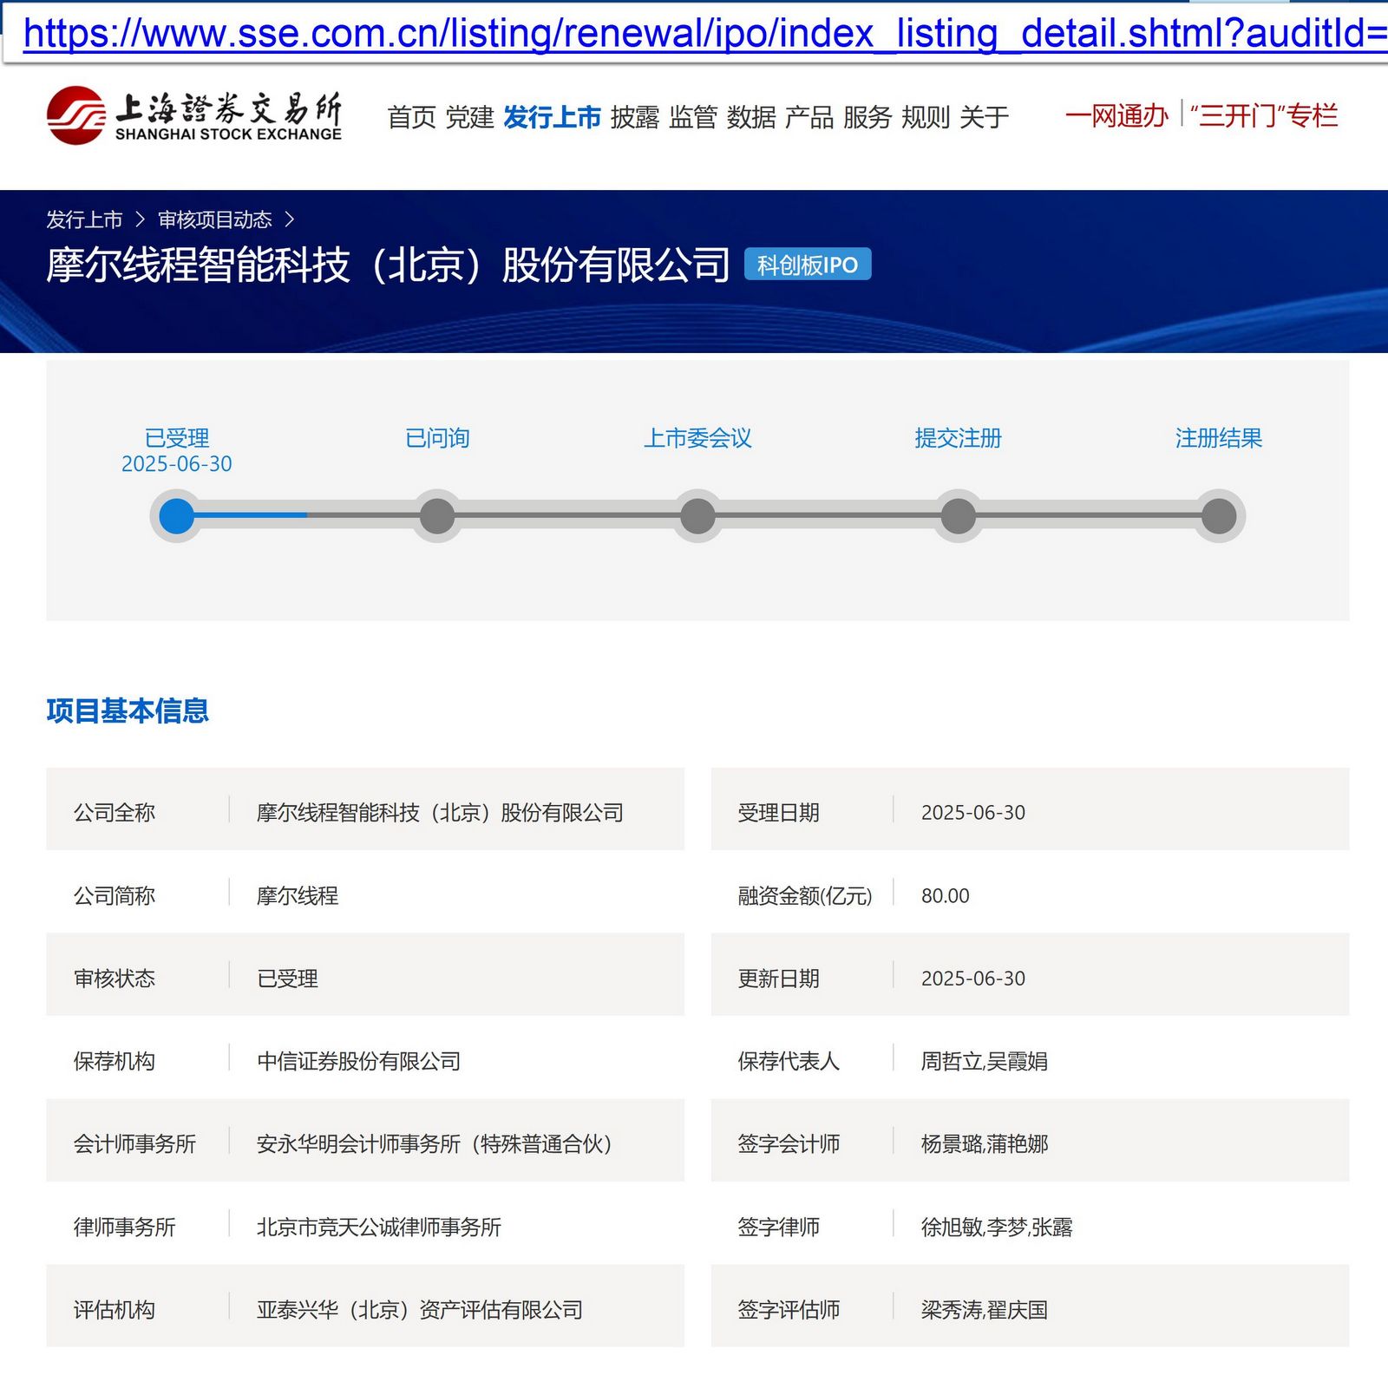Click the 融资金额(亿元) label

point(804,895)
